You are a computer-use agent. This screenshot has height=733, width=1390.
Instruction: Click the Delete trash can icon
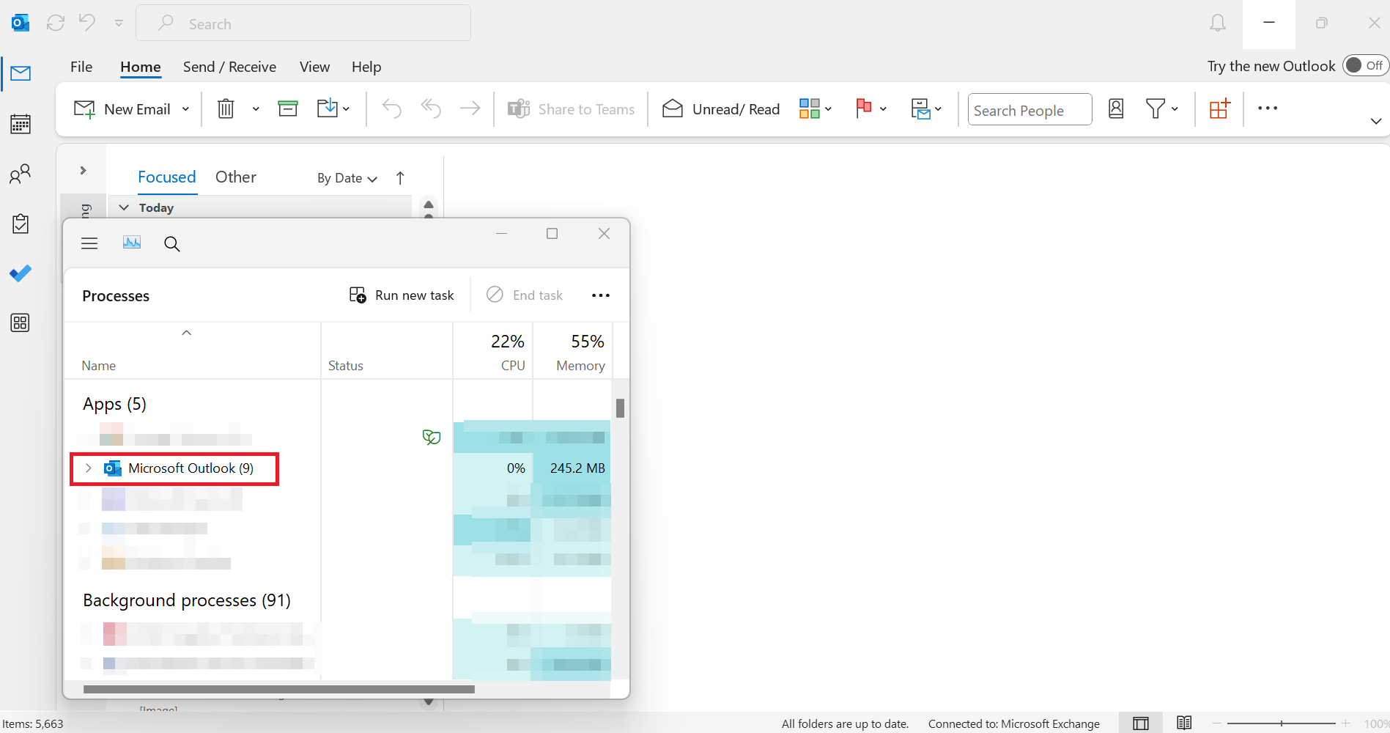(226, 108)
